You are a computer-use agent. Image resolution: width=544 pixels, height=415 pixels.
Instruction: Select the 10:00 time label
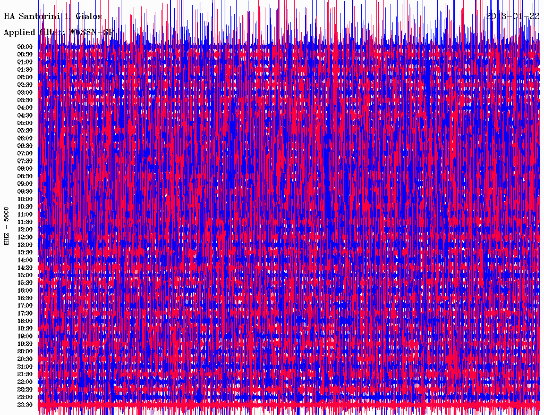coord(25,199)
